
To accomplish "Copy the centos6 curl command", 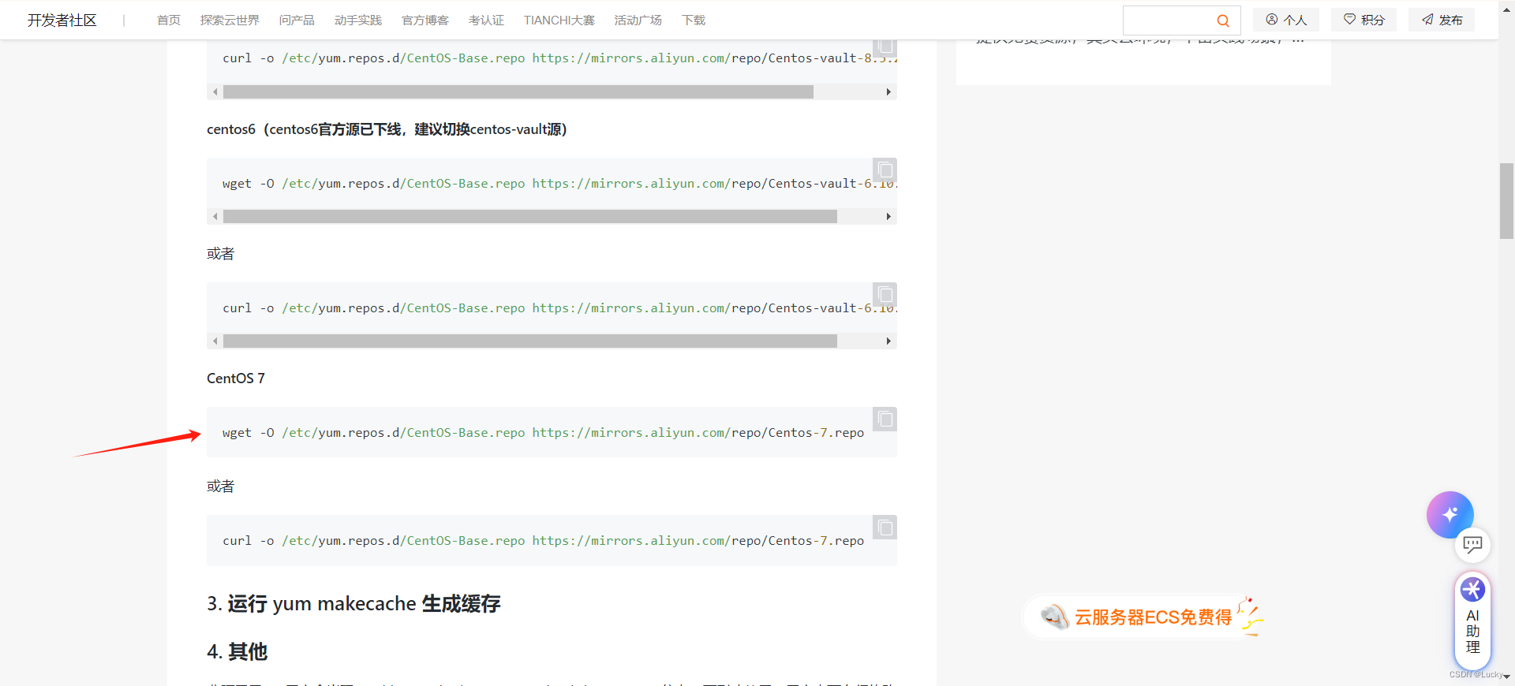I will point(885,295).
